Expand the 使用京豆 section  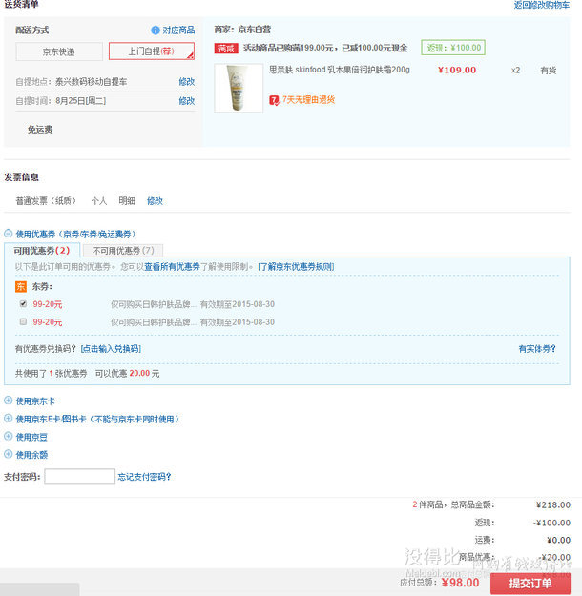tap(8, 436)
